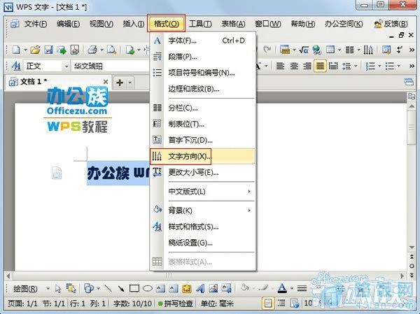Click the Font Color A icon
The image size is (420, 314).
point(282,288)
